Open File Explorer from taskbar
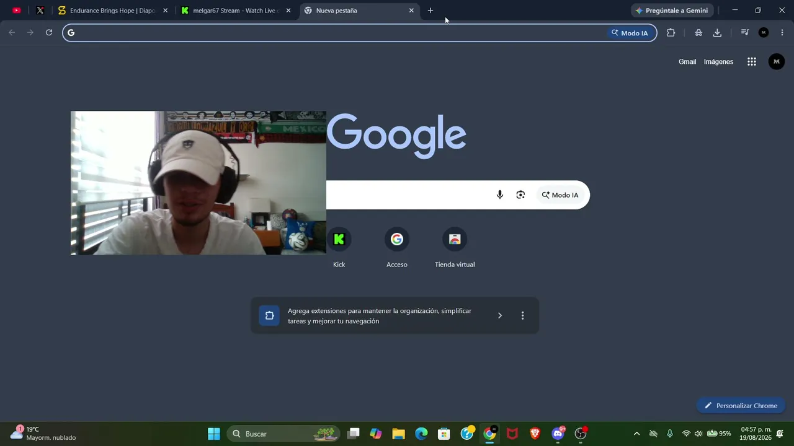Image resolution: width=794 pixels, height=446 pixels. pos(398,434)
